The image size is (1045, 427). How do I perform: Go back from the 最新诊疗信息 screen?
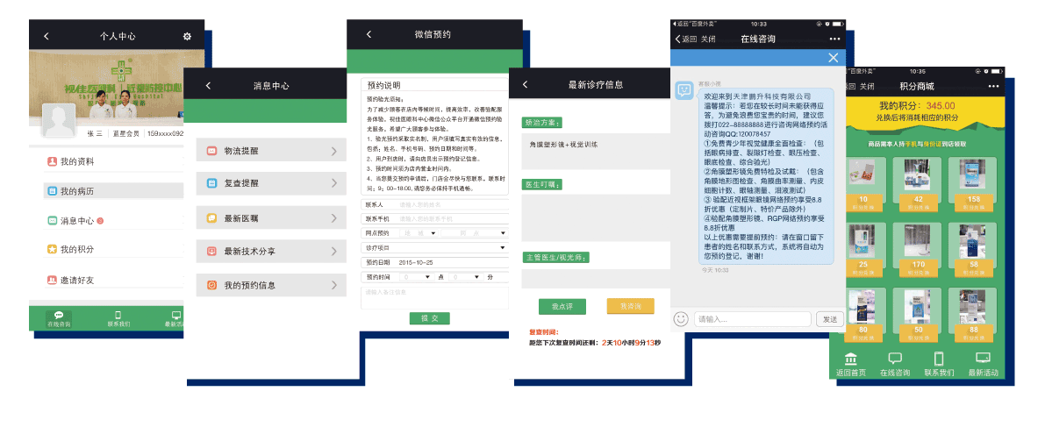525,85
